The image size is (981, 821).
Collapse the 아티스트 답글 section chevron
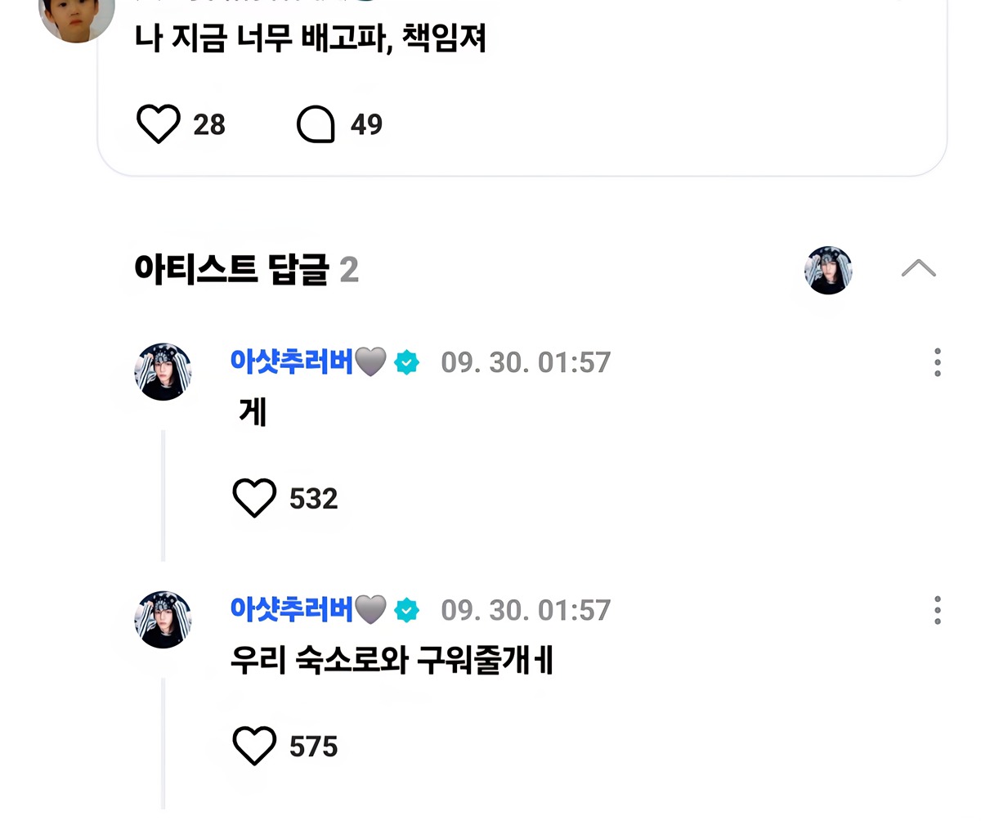coord(918,268)
